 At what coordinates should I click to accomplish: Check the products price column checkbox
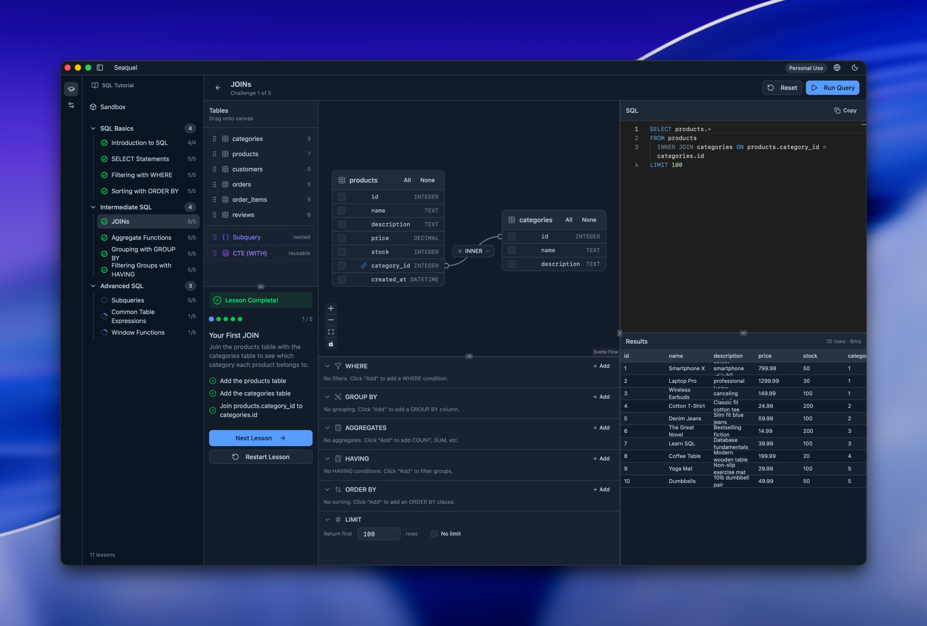[x=342, y=238]
